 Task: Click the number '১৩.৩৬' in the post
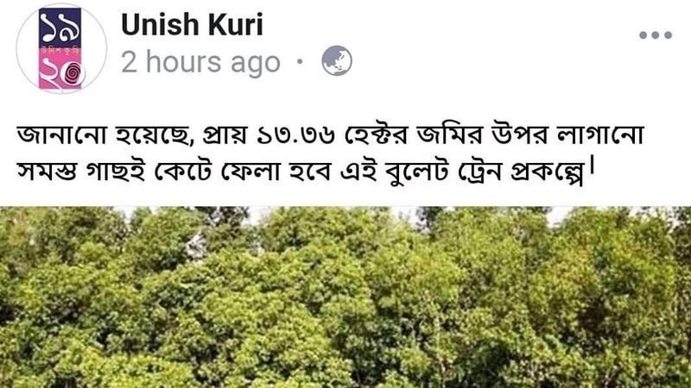pos(295,136)
